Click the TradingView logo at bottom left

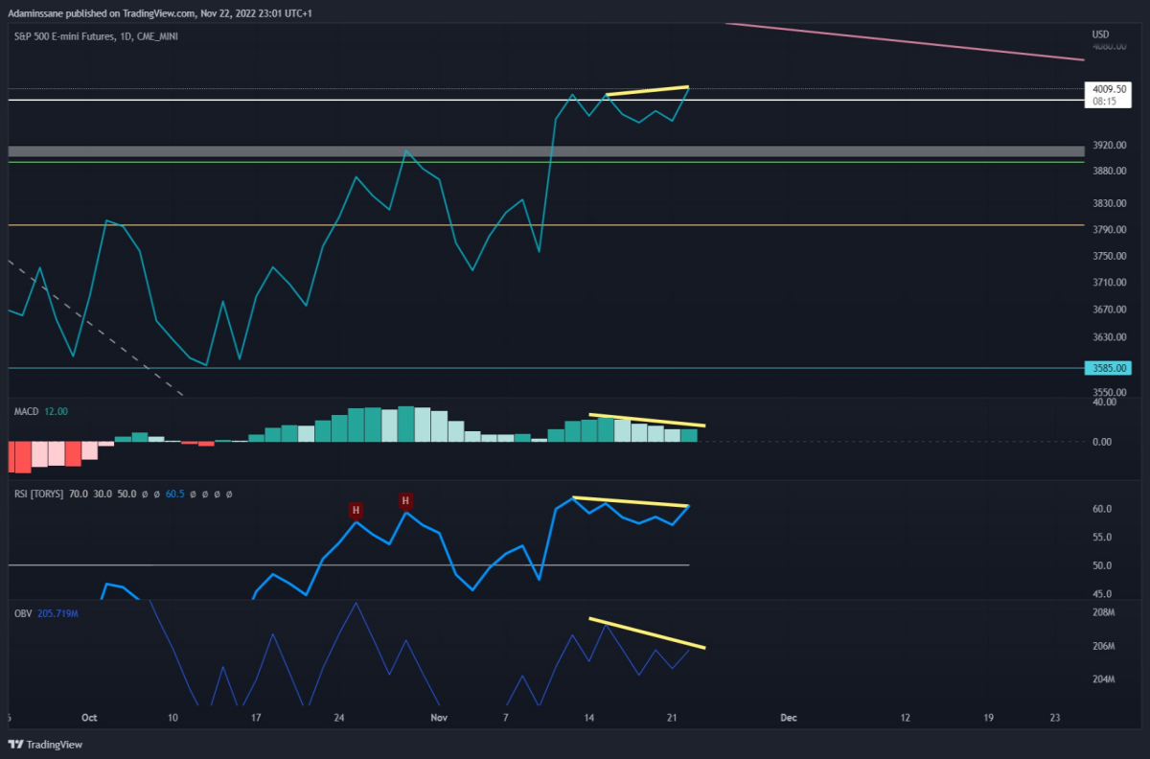[47, 745]
